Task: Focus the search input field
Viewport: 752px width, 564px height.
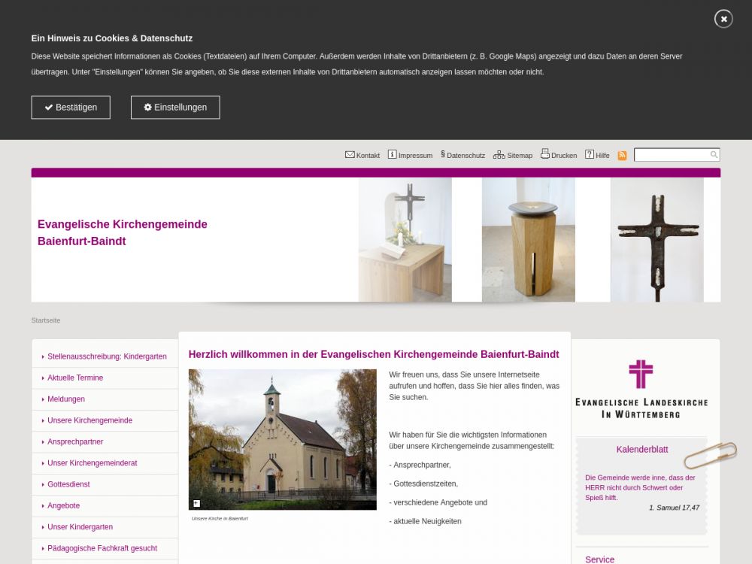Action: click(x=672, y=155)
